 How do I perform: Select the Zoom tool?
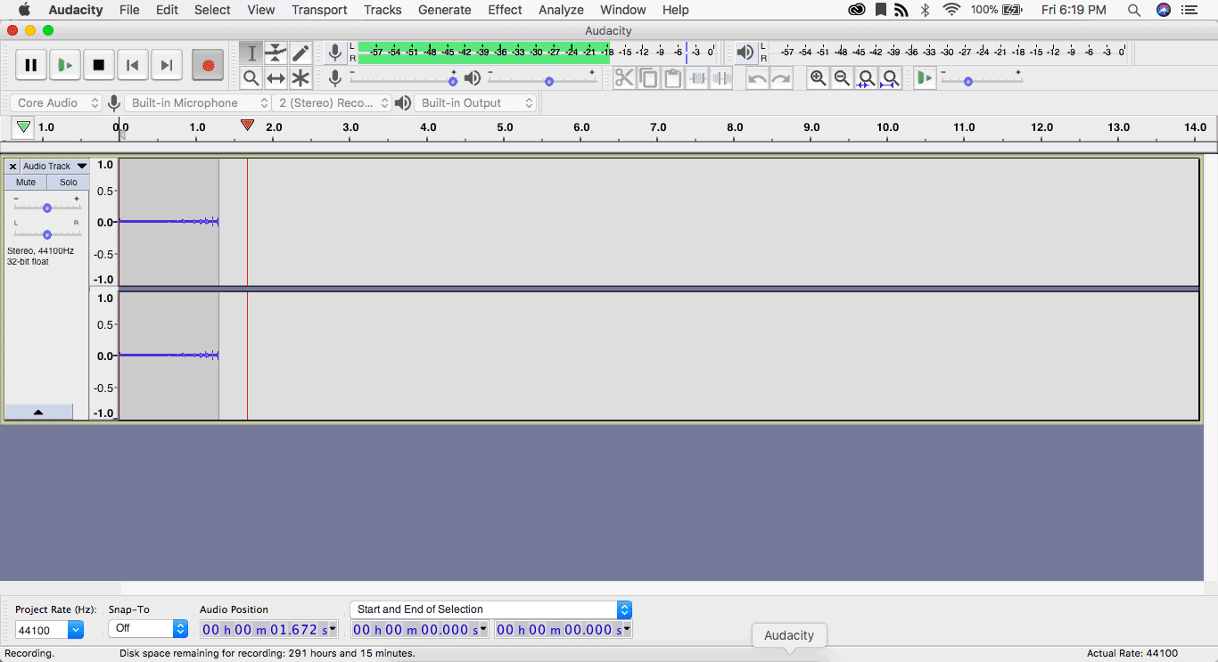pos(251,78)
